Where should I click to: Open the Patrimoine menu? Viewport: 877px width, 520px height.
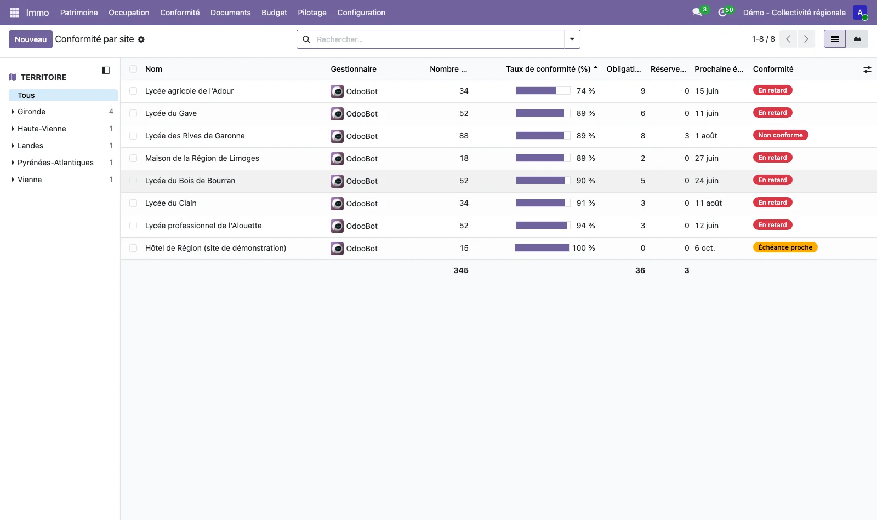click(x=79, y=13)
